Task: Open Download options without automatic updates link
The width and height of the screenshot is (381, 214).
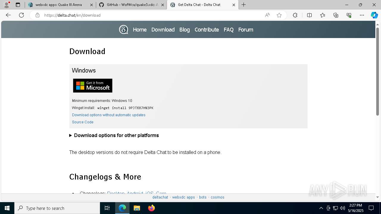Action: pos(109,115)
